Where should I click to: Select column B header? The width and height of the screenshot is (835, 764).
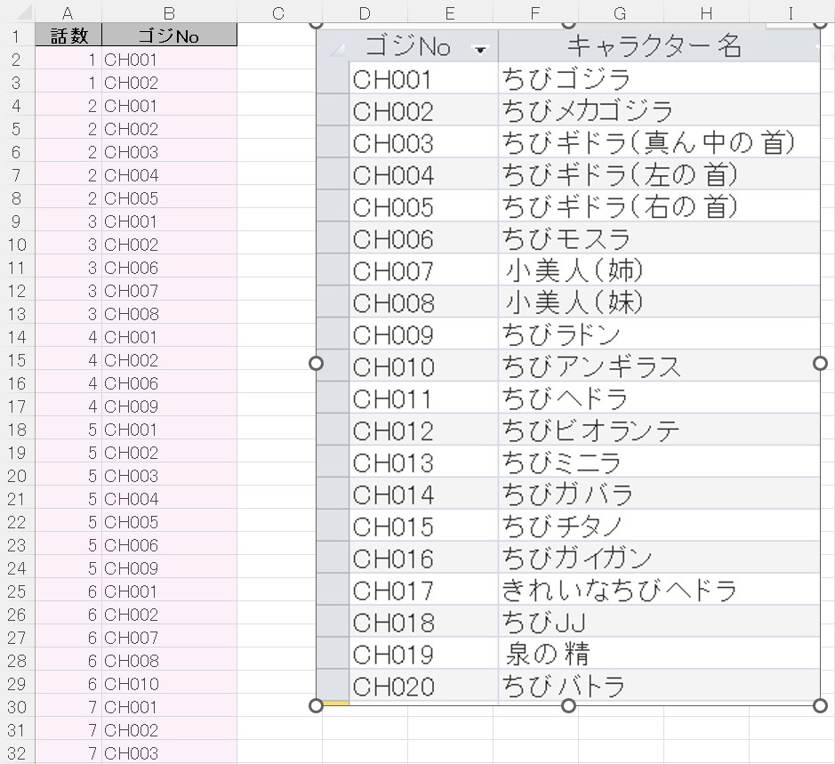(169, 12)
